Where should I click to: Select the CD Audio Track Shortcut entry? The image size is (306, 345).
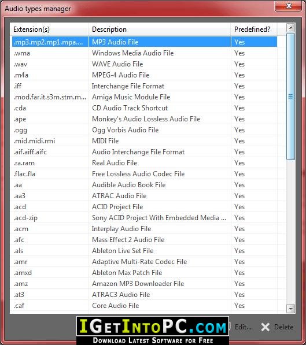point(145,108)
